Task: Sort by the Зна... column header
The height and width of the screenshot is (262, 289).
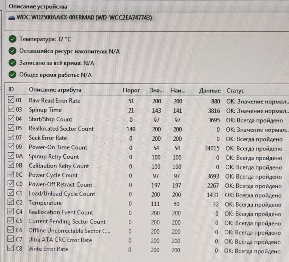Action: click(x=156, y=91)
